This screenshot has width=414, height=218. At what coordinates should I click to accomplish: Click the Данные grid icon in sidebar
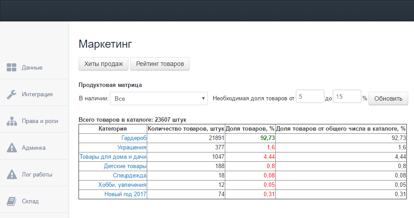(12, 67)
